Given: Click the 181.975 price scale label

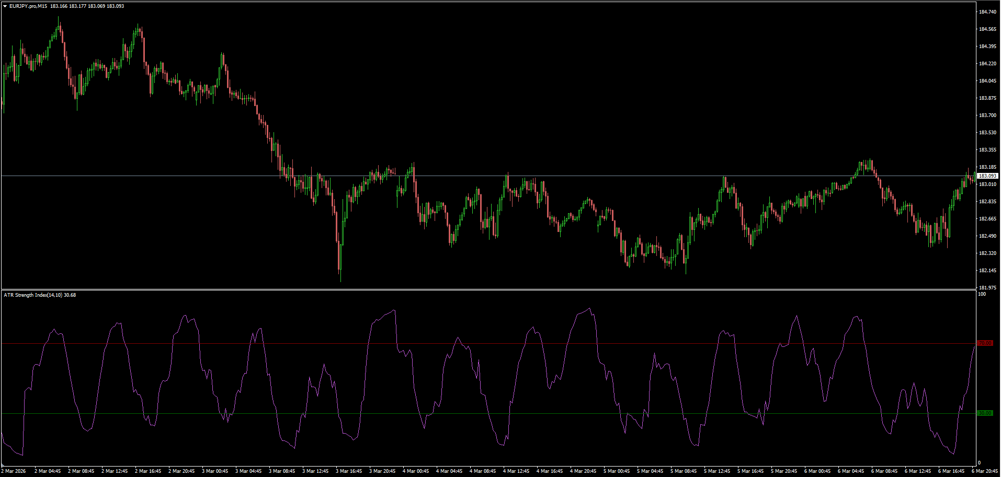Looking at the screenshot, I should point(987,287).
